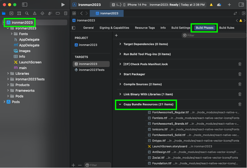Open the Info tab
This screenshot has width=247, height=168.
pyautogui.click(x=163, y=28)
